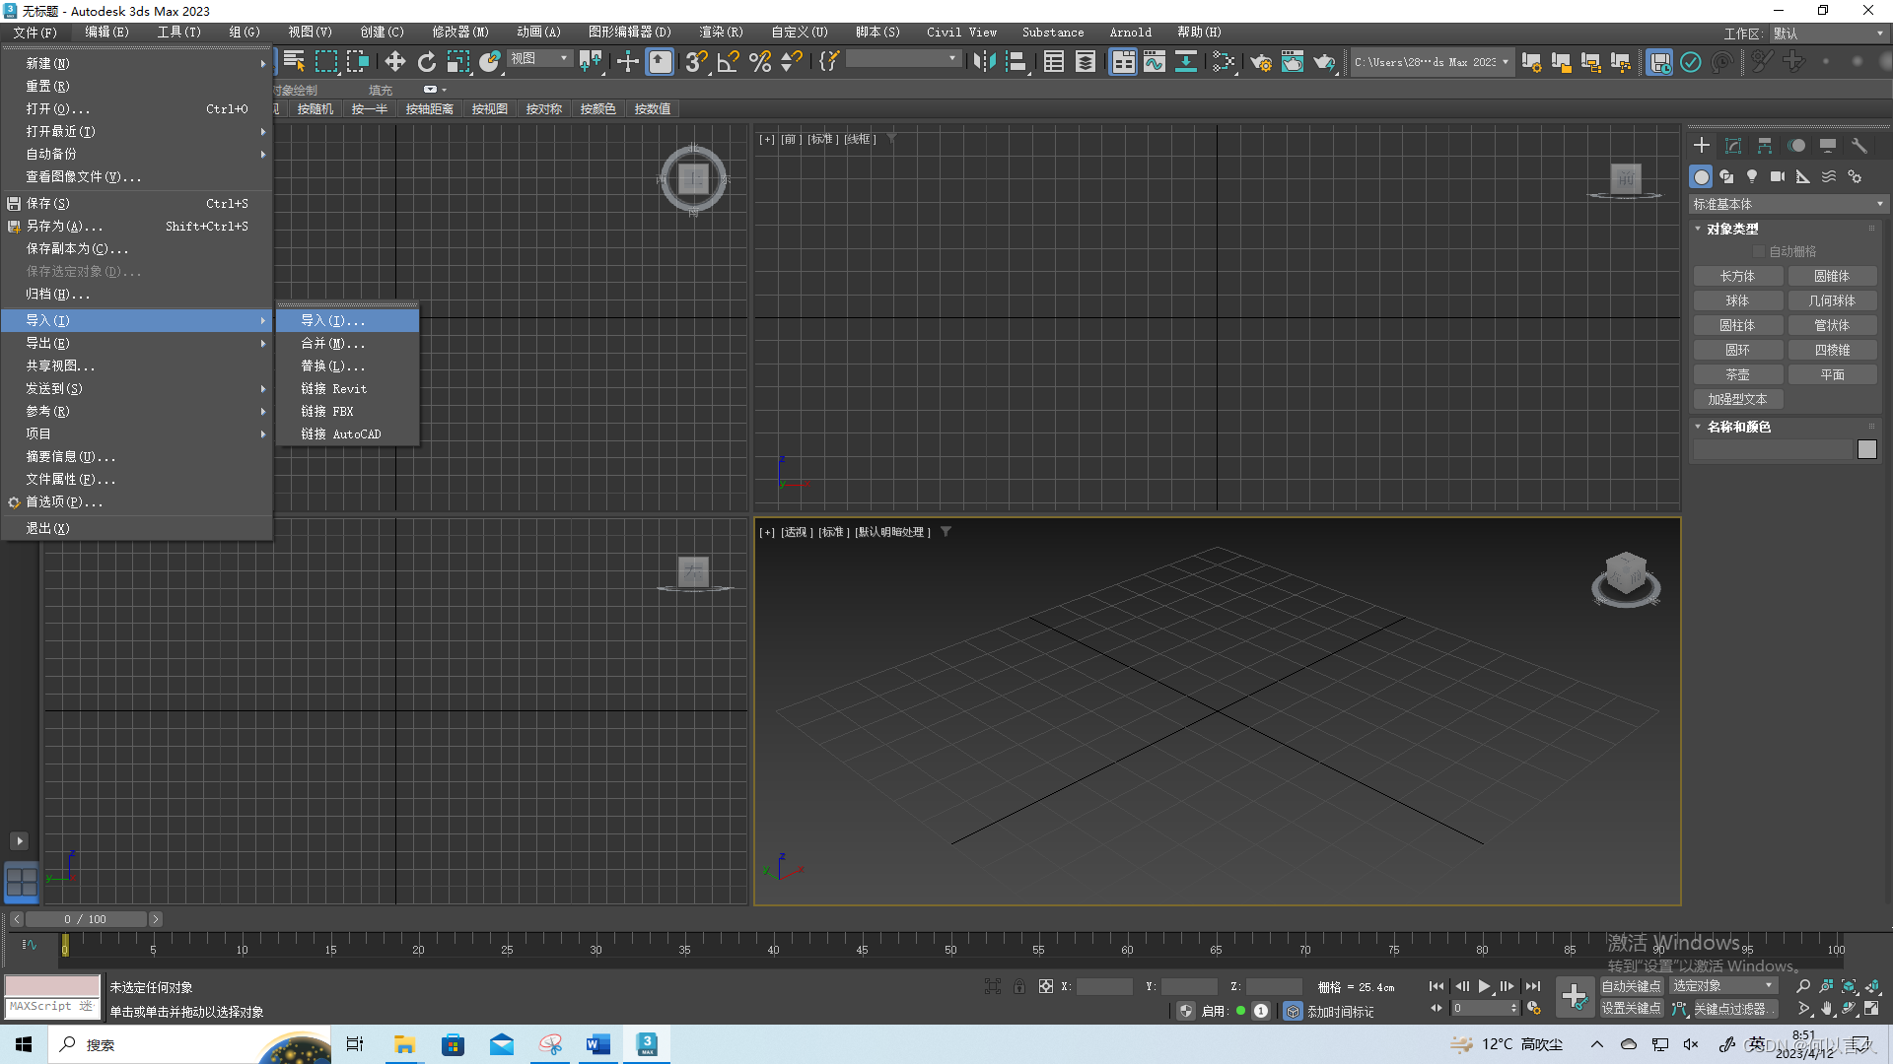Choose 链接 FBX from the submenu
This screenshot has width=1893, height=1064.
[326, 411]
